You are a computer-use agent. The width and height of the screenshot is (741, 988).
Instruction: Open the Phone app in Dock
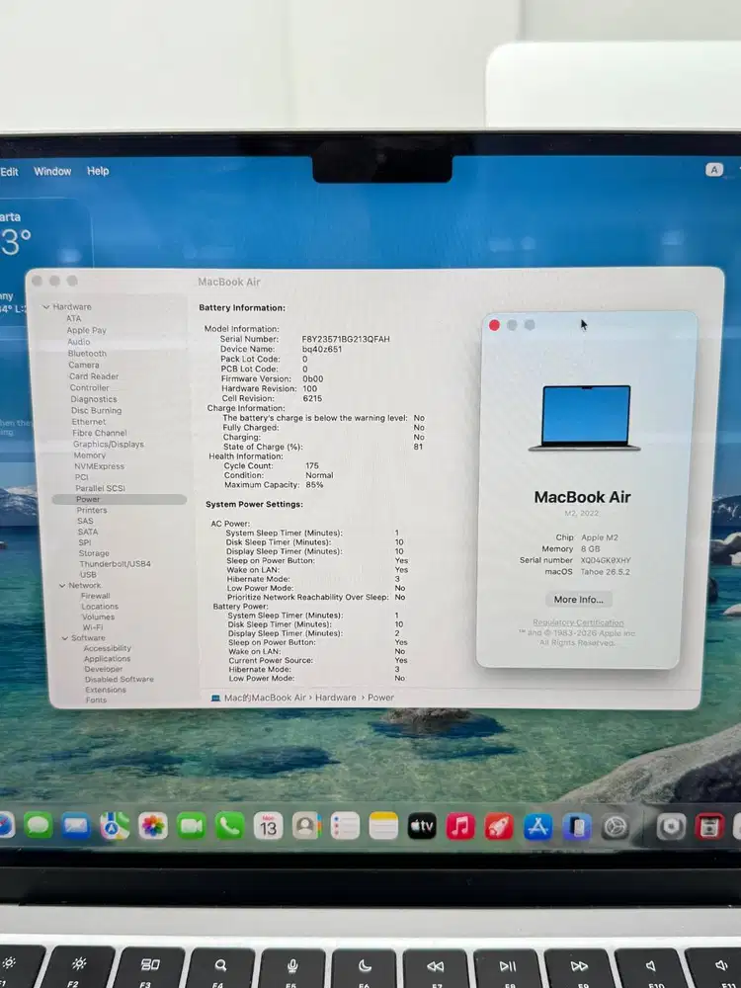(x=229, y=826)
